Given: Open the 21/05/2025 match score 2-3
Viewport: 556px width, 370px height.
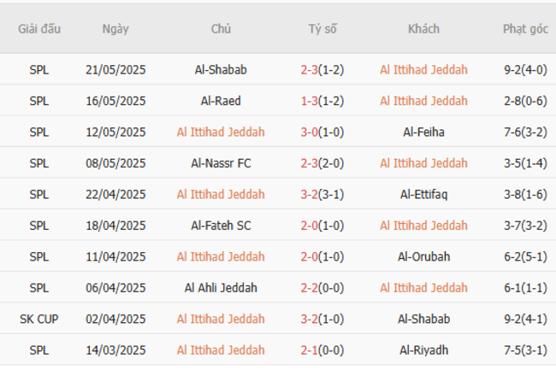Looking at the screenshot, I should click(310, 70).
